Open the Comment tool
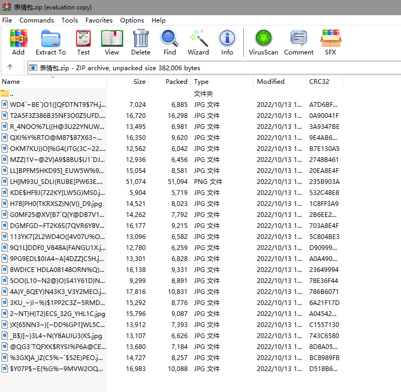This screenshot has width=401, height=392. tap(299, 38)
